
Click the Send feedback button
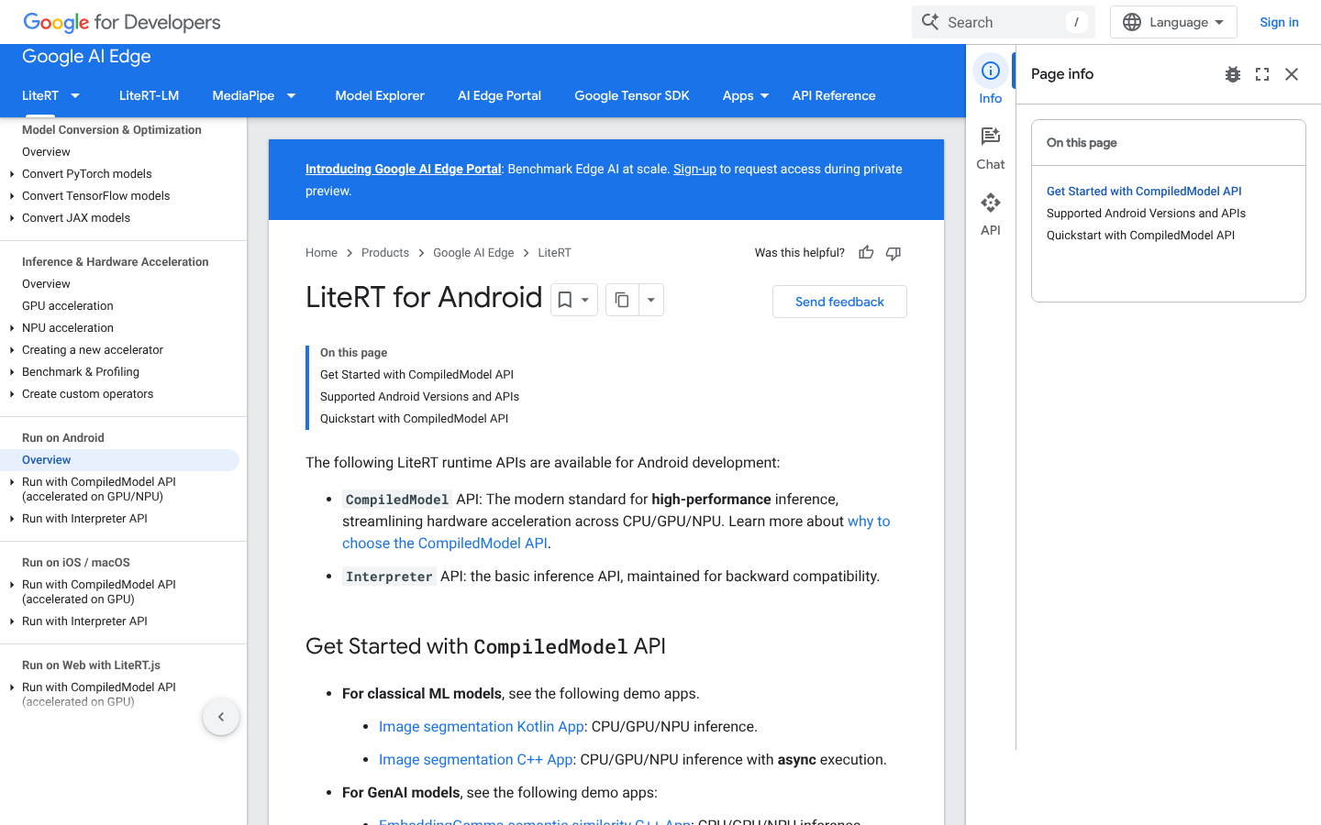coord(839,302)
